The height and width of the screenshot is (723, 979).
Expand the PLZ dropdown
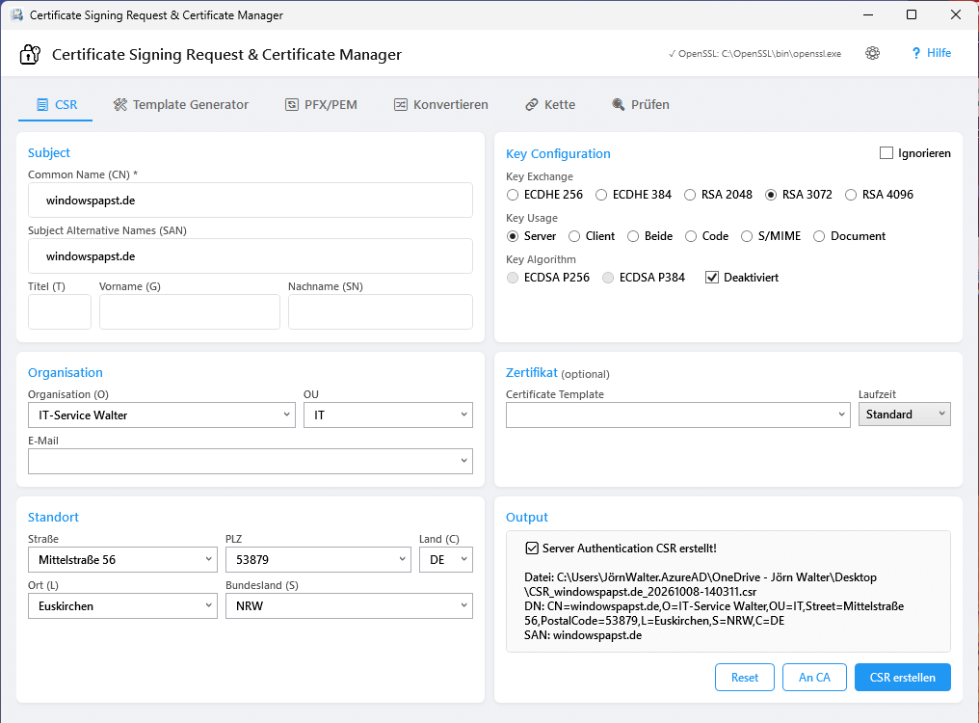[x=318, y=560]
